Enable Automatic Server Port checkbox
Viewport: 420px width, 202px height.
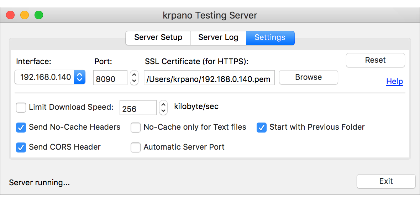136,147
